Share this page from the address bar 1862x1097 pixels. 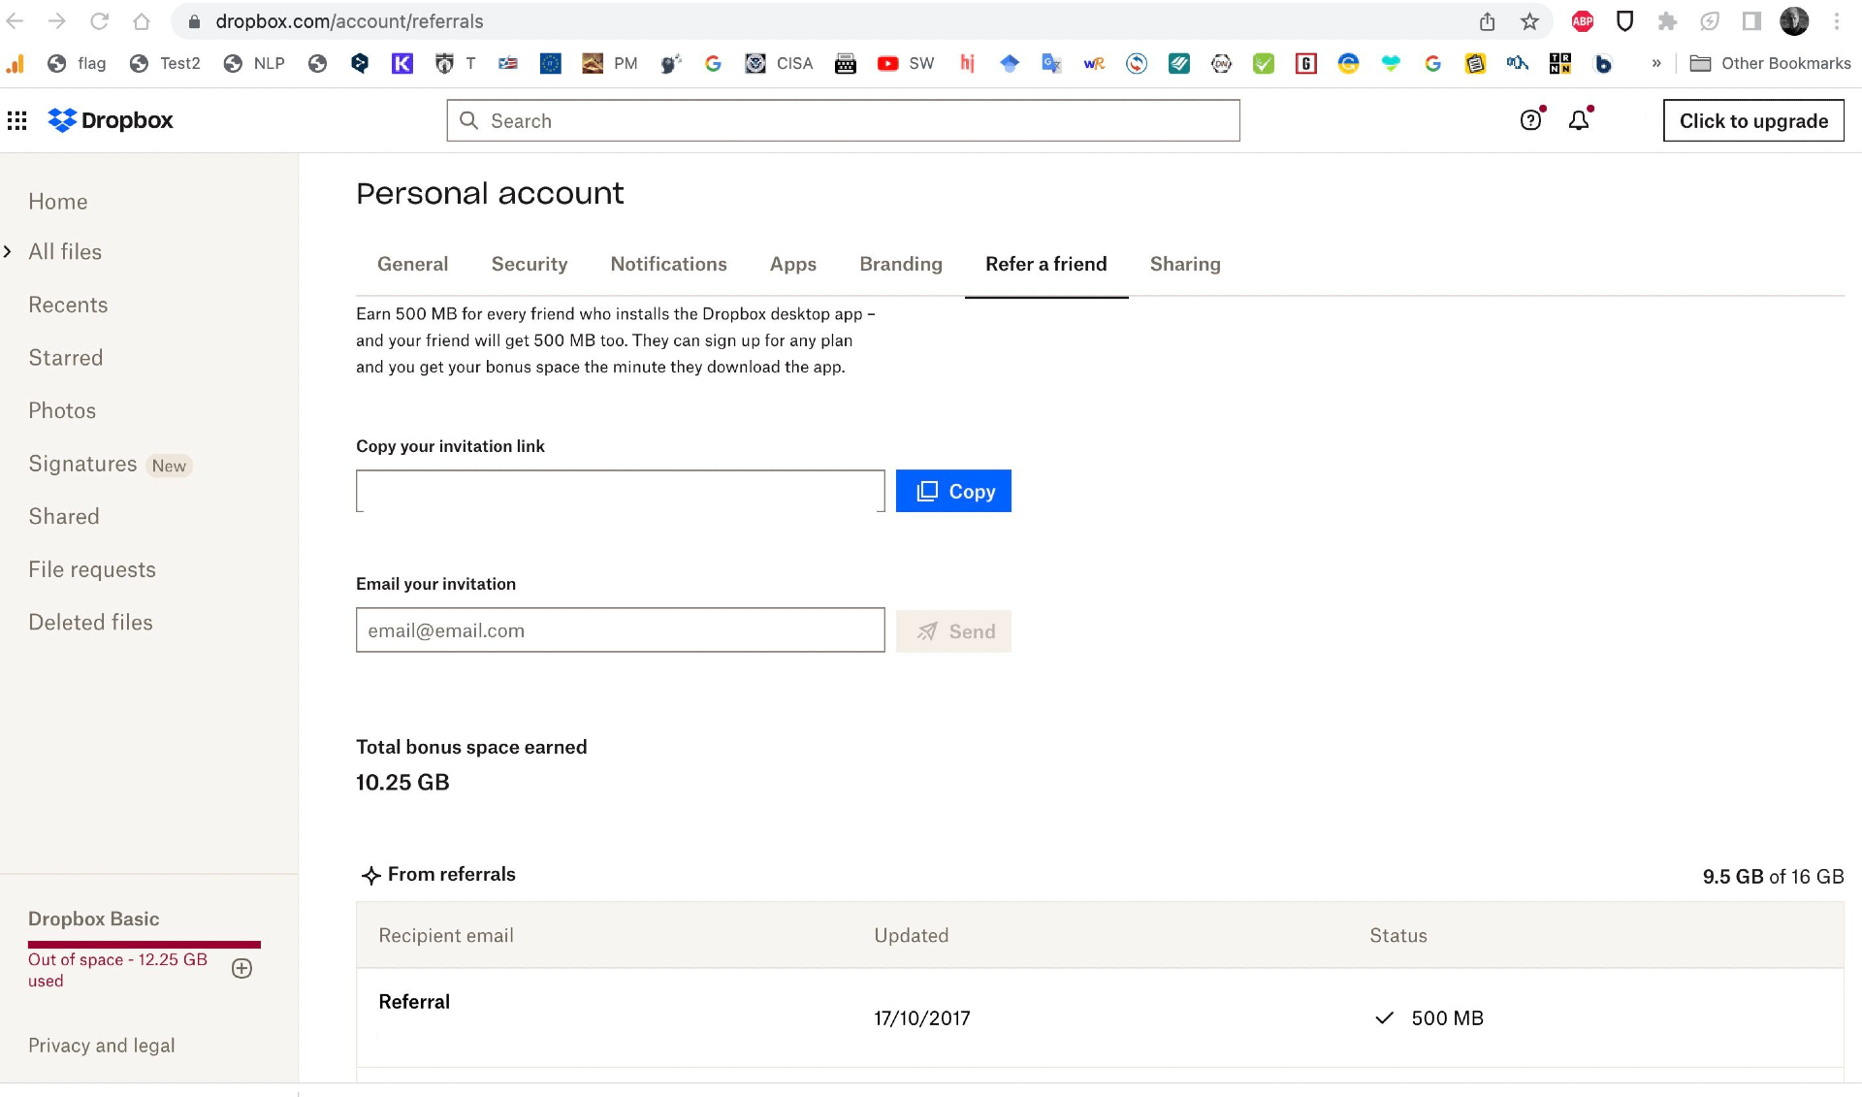tap(1487, 21)
